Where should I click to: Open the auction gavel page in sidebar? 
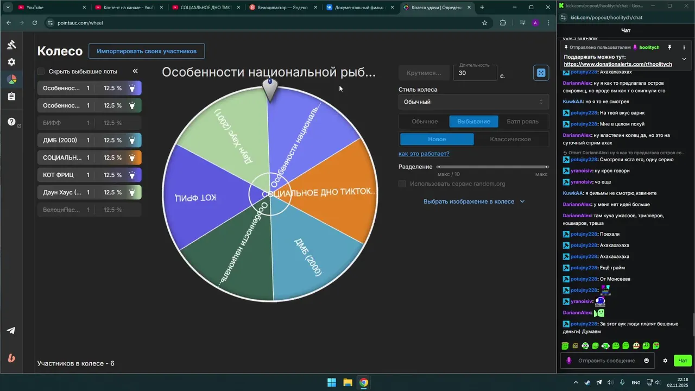11,45
